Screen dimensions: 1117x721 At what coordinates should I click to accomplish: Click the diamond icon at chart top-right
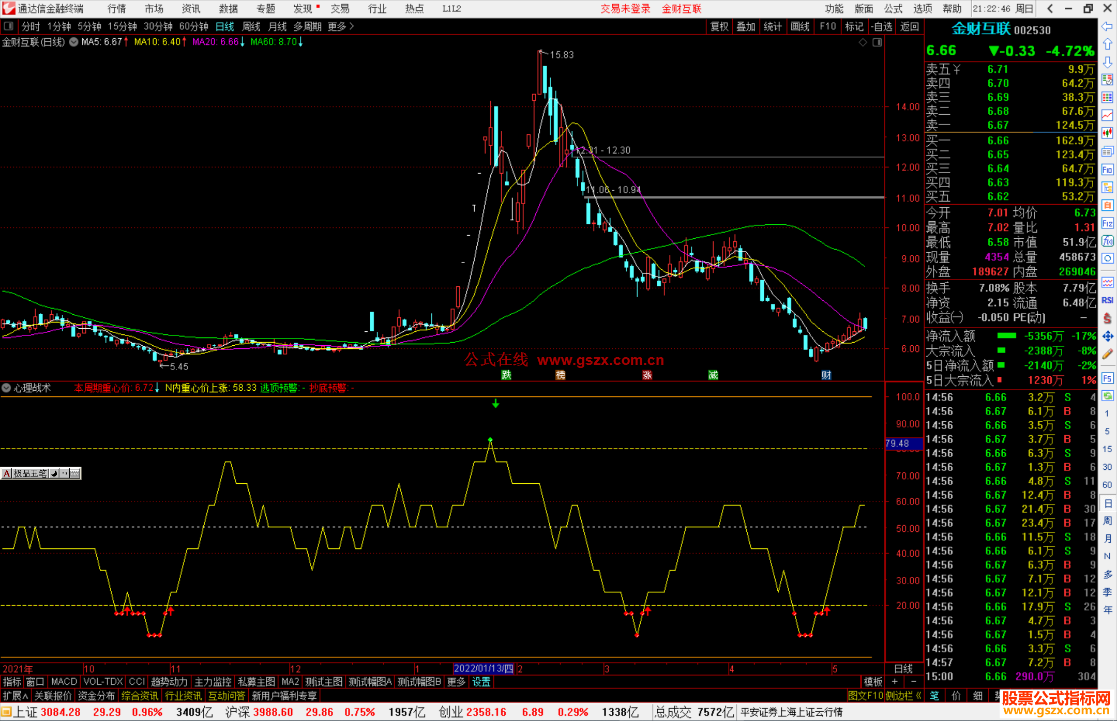coord(863,42)
